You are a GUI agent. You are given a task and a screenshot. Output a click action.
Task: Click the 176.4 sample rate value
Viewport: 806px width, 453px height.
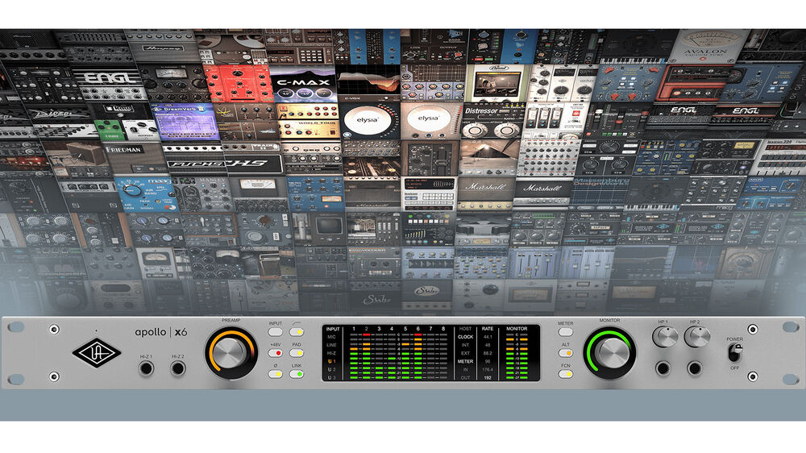488,370
